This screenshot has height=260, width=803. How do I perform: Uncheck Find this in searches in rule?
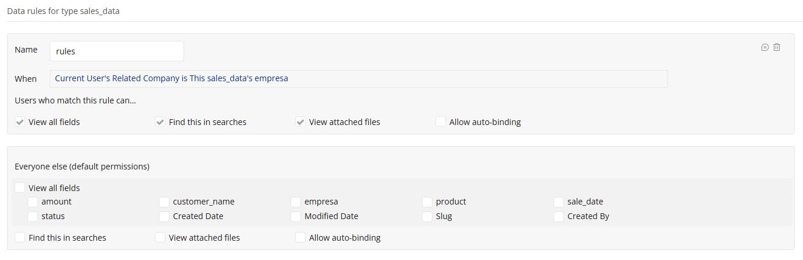(161, 122)
